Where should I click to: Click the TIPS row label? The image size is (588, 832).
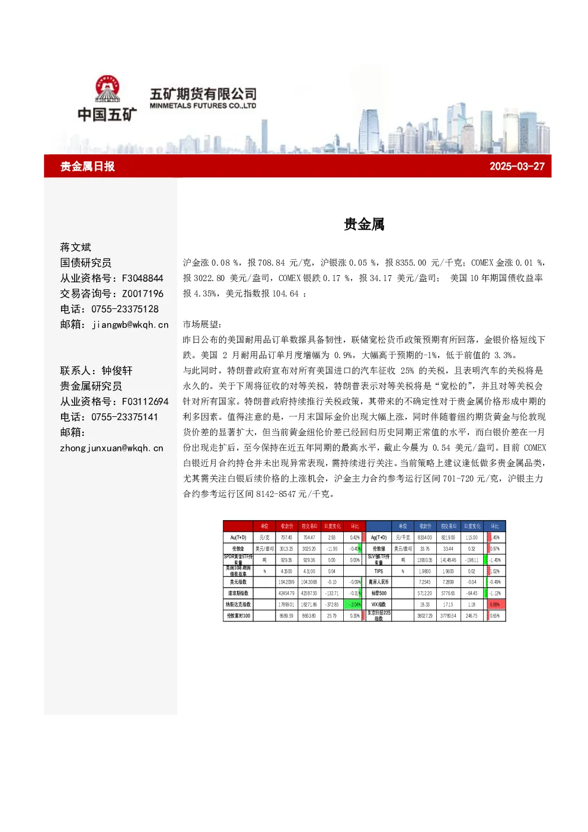379,571
